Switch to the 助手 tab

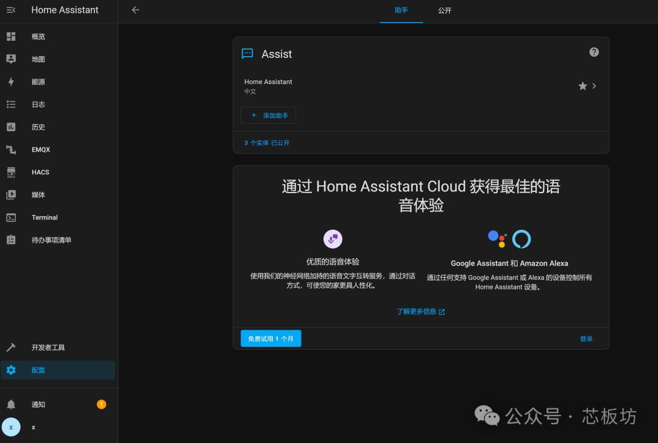pos(401,10)
